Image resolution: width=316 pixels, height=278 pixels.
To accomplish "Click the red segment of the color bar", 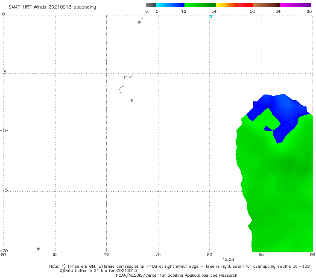I will coord(245,5).
